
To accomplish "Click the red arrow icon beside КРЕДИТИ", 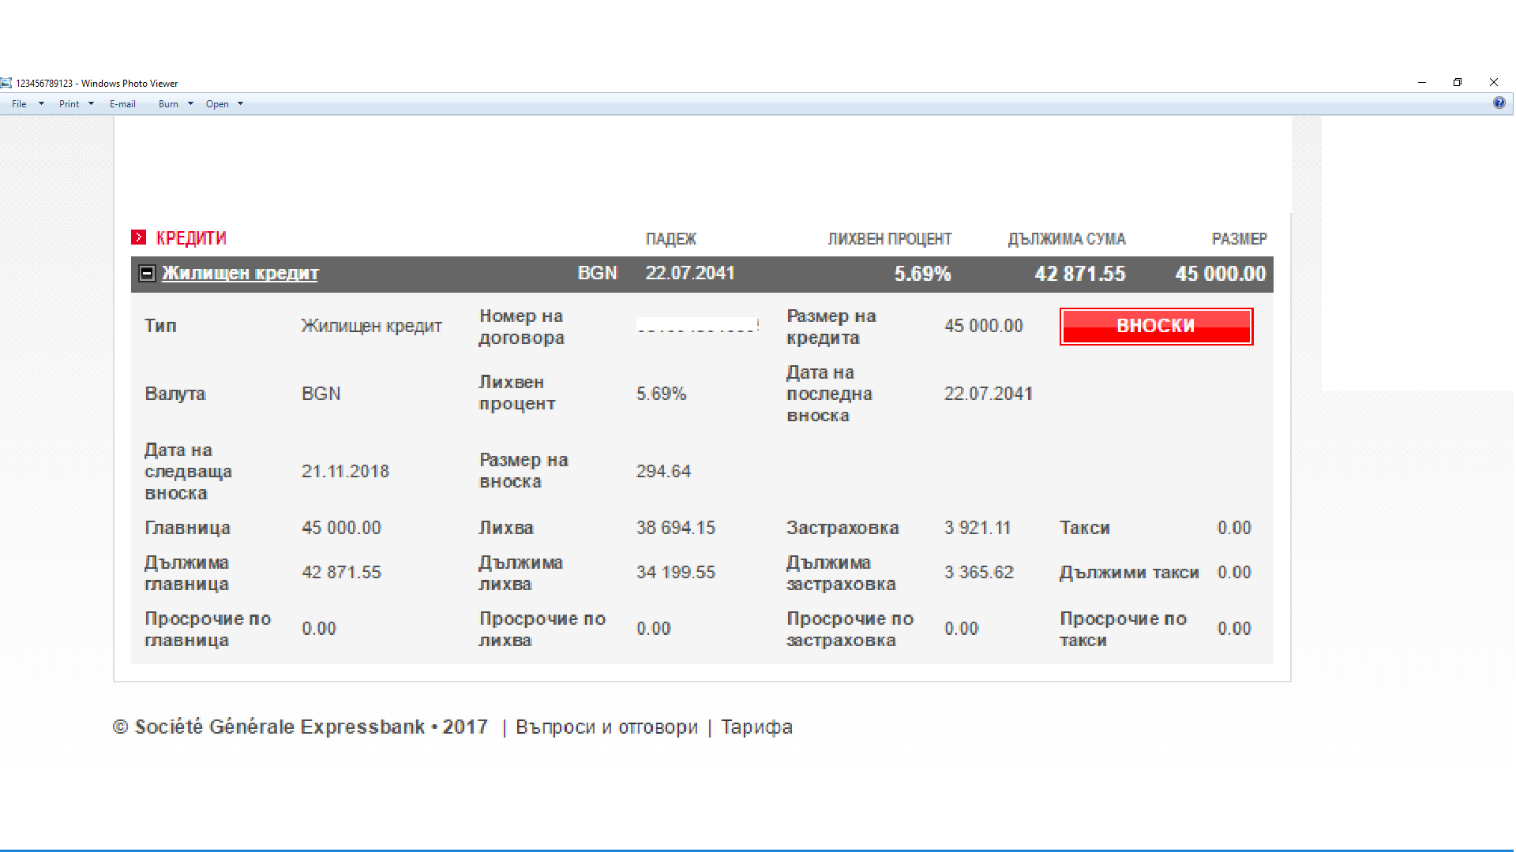I will point(138,237).
